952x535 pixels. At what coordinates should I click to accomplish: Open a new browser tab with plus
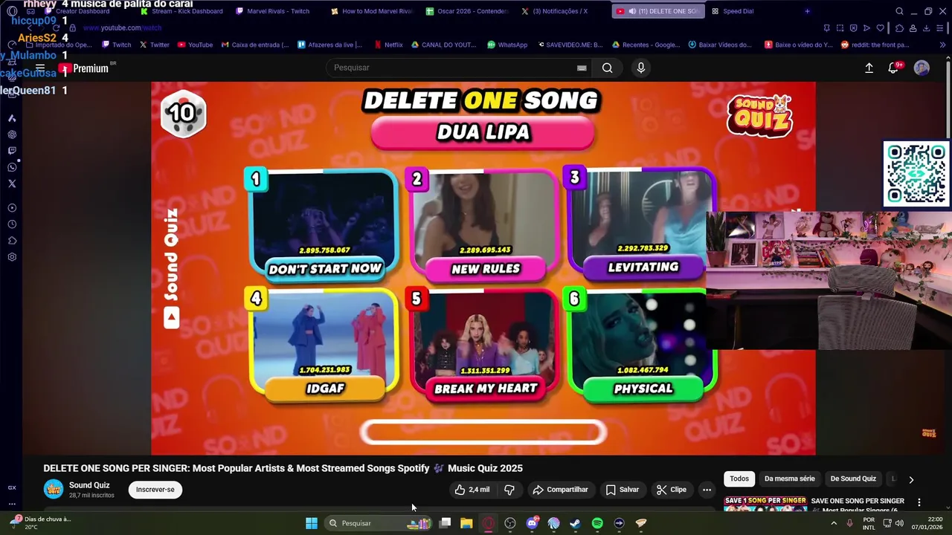(807, 11)
